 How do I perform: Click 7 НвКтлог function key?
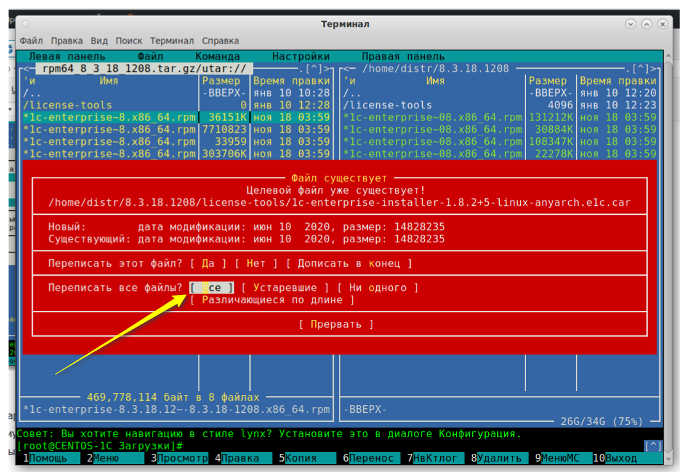(435, 458)
